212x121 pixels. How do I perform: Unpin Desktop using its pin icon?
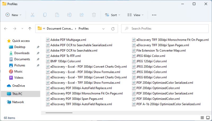click(x=38, y=47)
